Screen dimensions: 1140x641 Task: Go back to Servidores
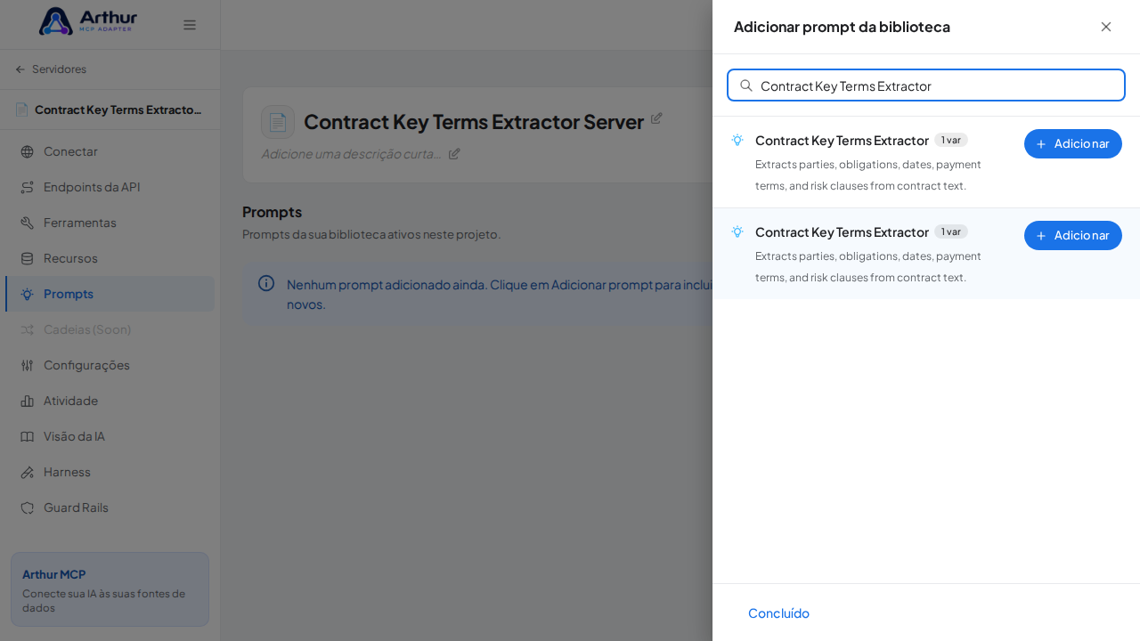tap(51, 69)
